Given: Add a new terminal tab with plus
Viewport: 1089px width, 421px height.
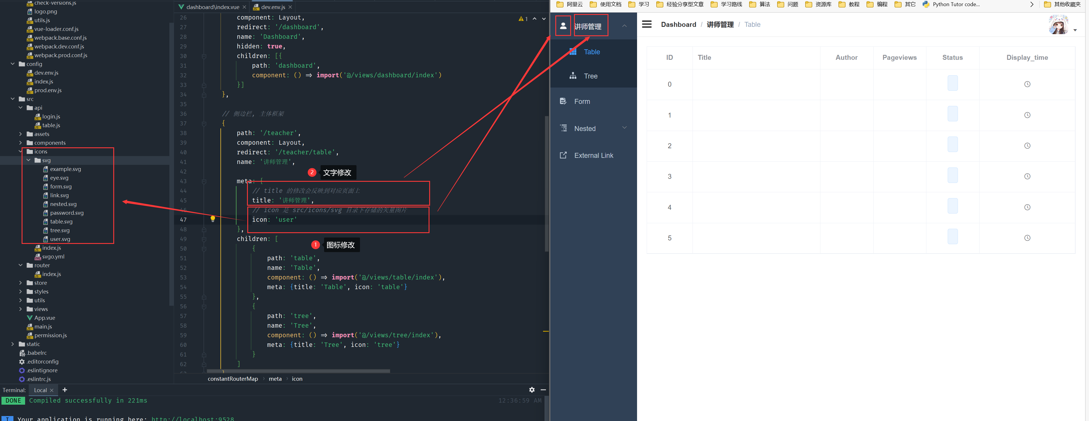Looking at the screenshot, I should [65, 390].
